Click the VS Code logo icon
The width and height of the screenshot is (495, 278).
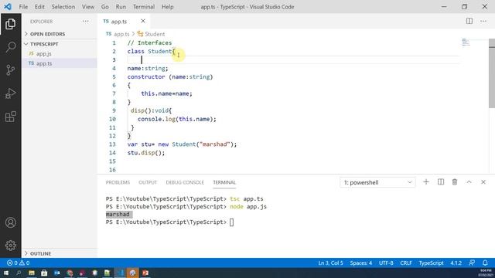click(x=8, y=7)
